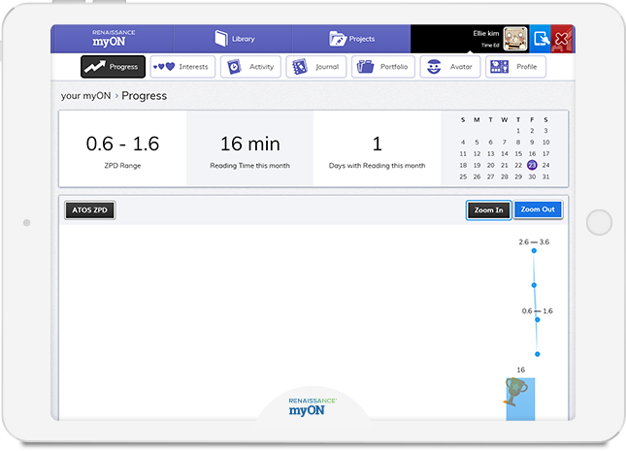Select highlighted day 23 on calendar
The width and height of the screenshot is (626, 451).
(x=532, y=165)
